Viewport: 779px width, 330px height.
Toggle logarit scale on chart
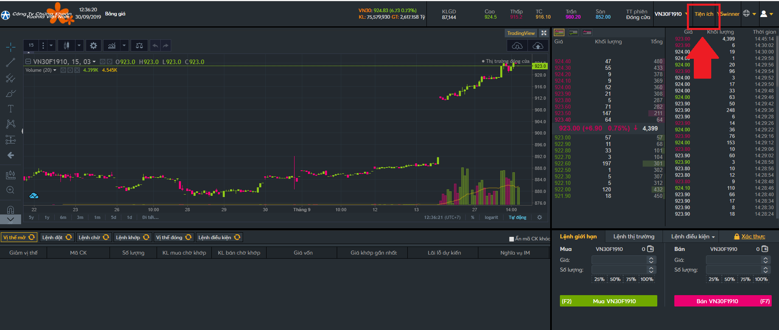[x=491, y=217]
